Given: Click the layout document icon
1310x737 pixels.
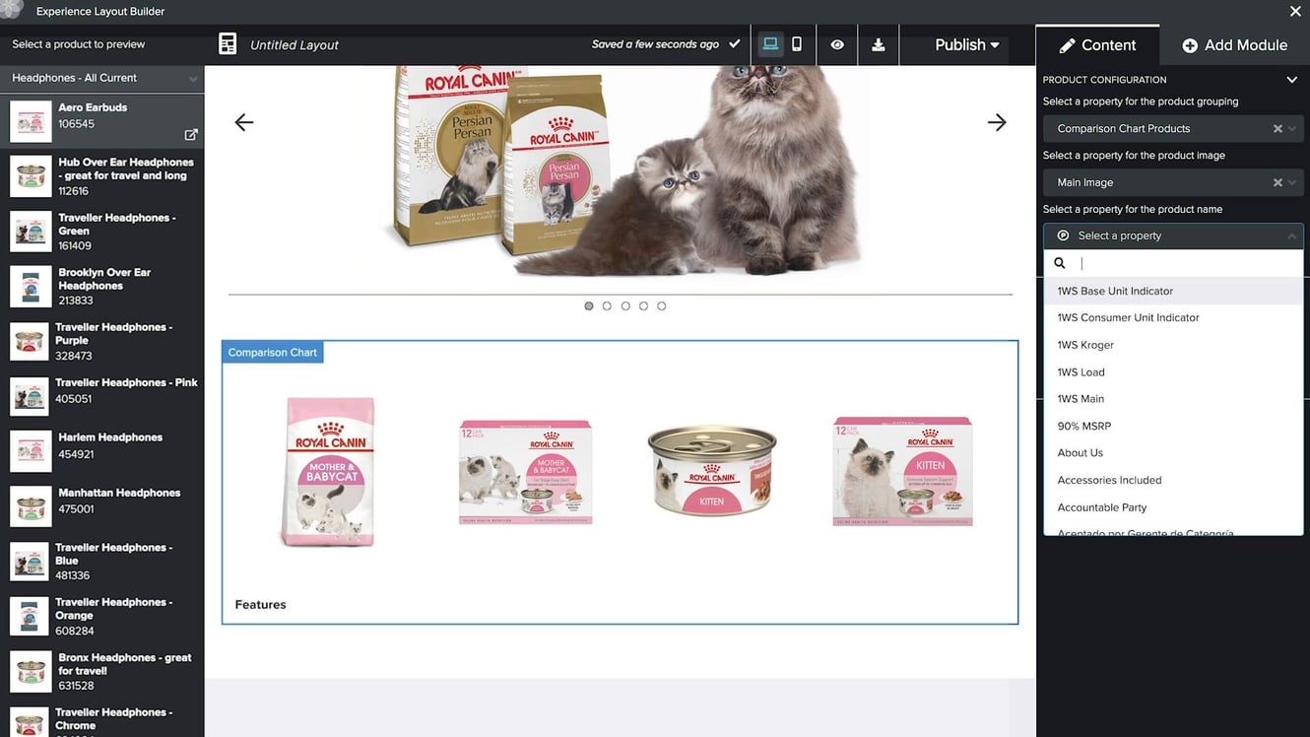Looking at the screenshot, I should pos(228,44).
